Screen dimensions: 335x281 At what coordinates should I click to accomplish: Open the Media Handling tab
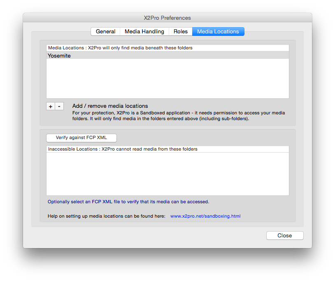coord(144,31)
